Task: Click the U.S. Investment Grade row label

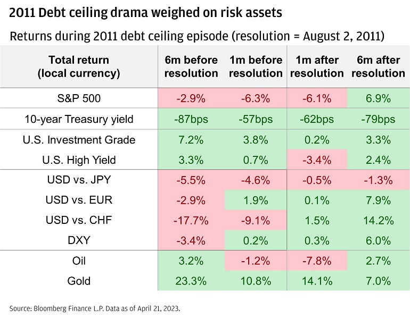Action: [x=79, y=140]
